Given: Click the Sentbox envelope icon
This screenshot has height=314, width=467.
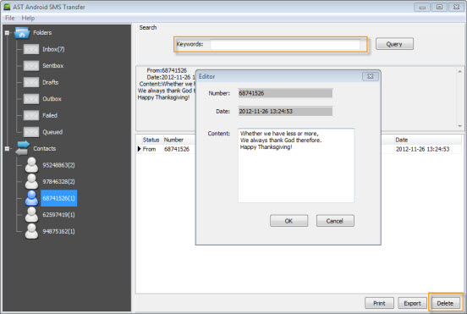Looking at the screenshot, I should 31,65.
